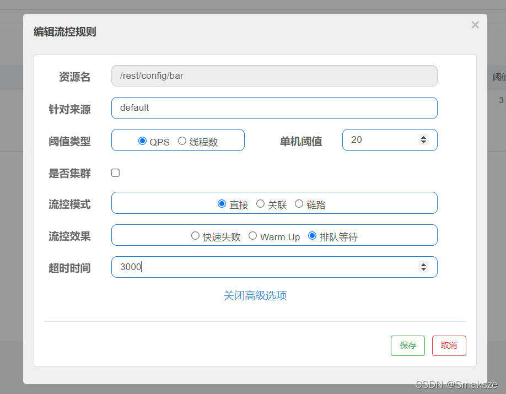Viewport: 506px width, 394px height.
Task: Cancel editing via the 取消 button
Action: point(449,346)
